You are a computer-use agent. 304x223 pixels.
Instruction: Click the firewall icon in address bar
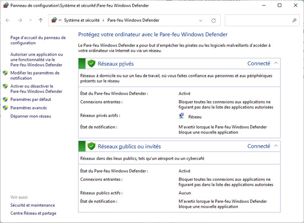(54, 21)
